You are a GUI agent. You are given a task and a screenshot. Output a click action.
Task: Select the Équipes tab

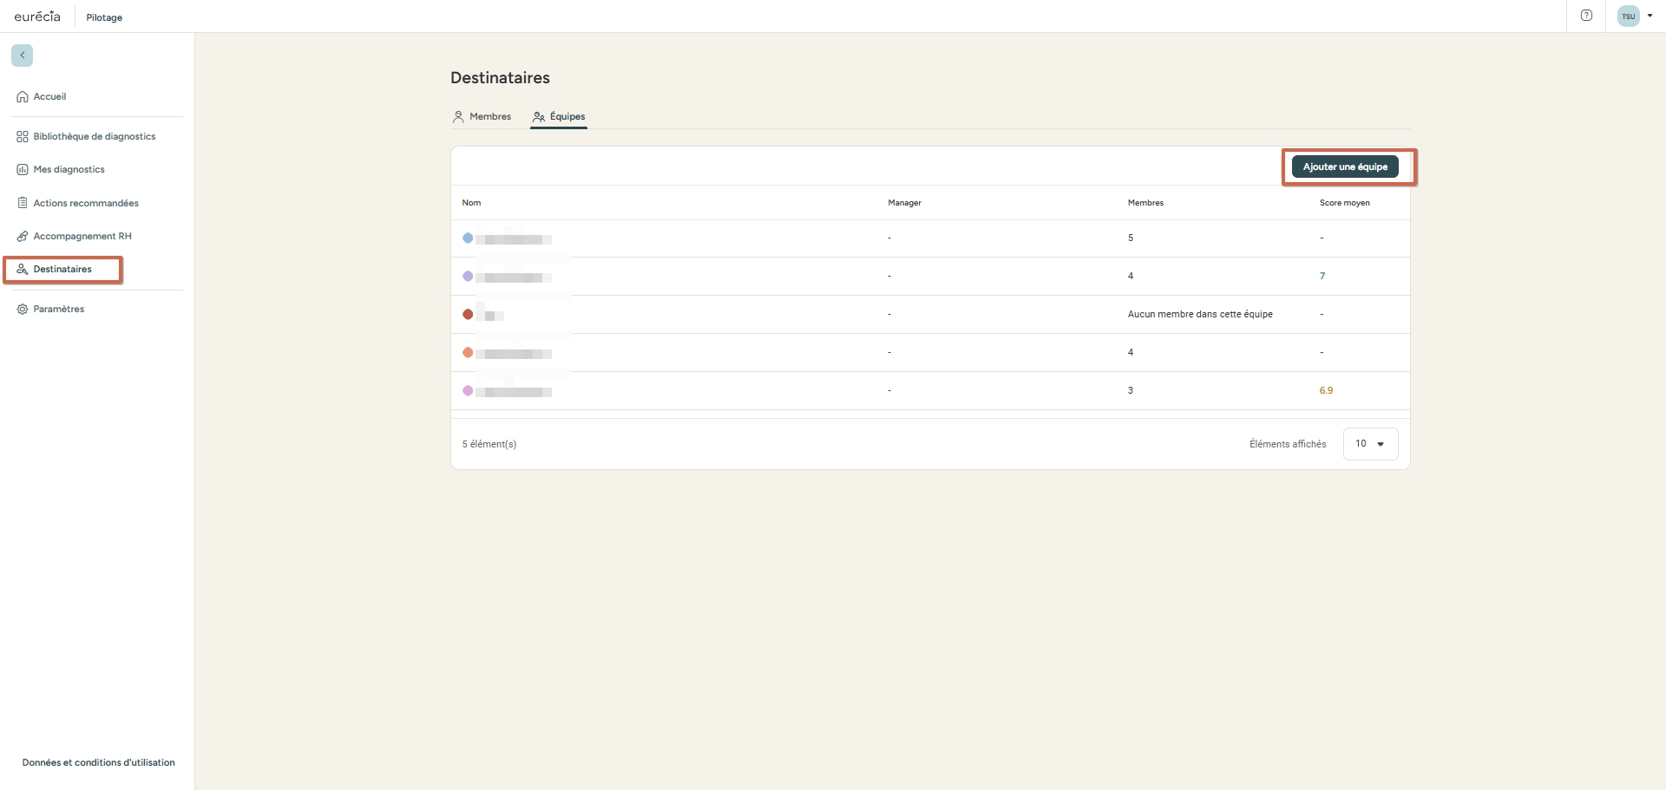coord(559,117)
